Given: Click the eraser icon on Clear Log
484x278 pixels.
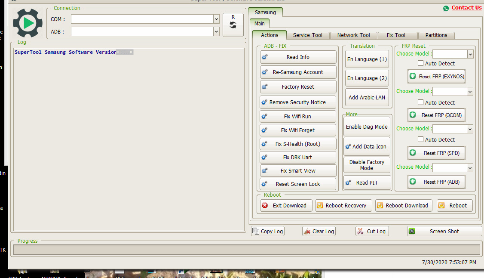Looking at the screenshot, I should pos(307,231).
